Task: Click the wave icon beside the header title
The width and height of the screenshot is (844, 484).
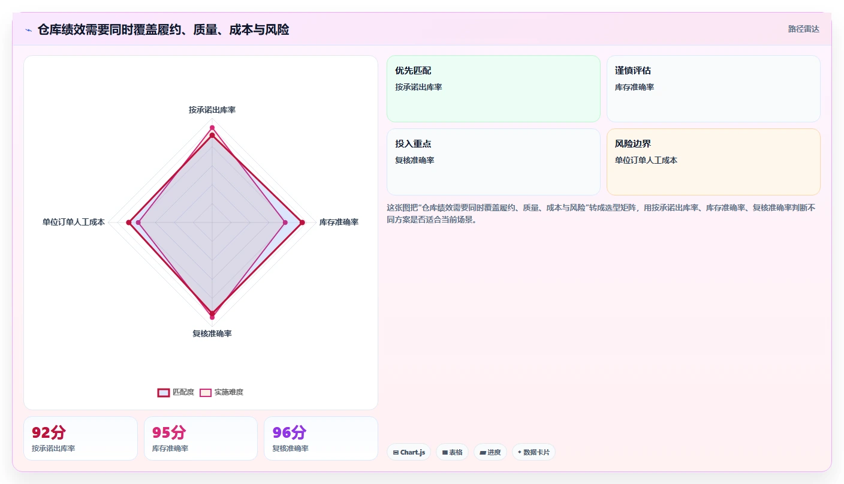Action: click(28, 29)
